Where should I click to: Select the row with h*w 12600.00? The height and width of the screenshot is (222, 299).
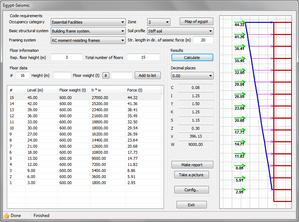[x=85, y=146]
